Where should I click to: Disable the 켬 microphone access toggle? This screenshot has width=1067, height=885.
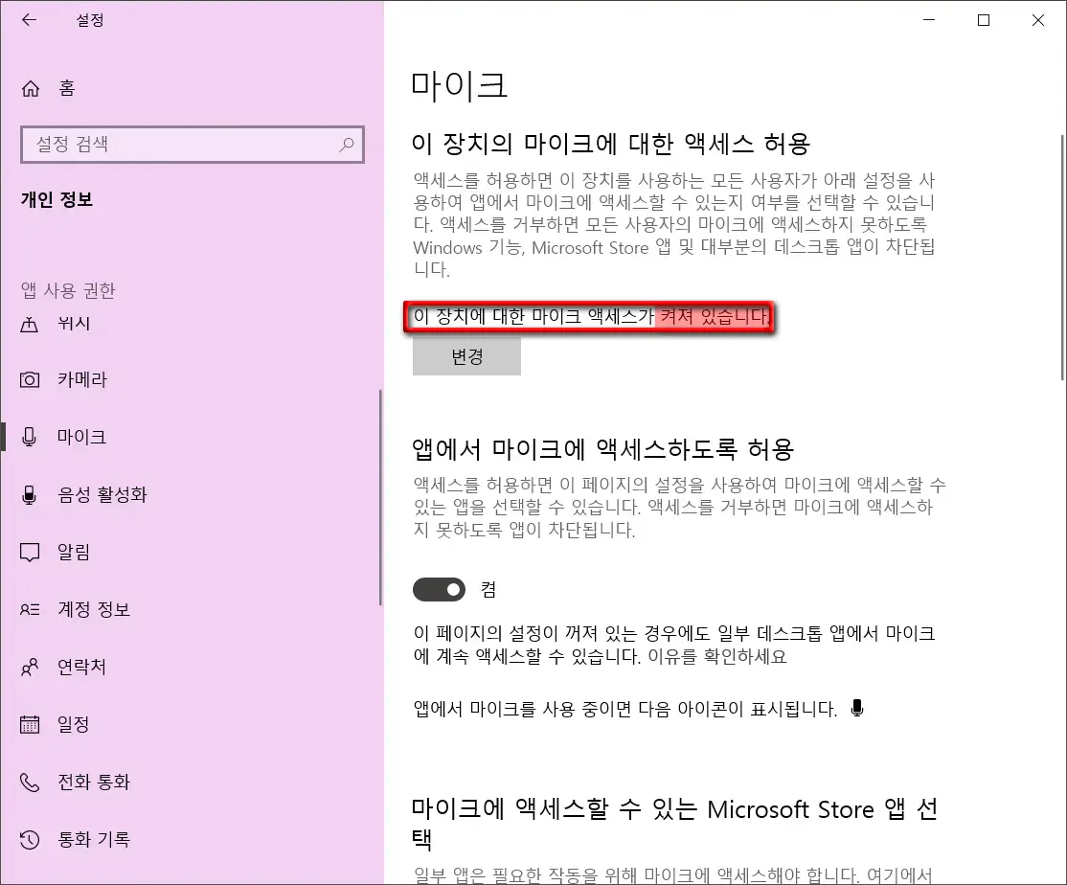coord(439,590)
